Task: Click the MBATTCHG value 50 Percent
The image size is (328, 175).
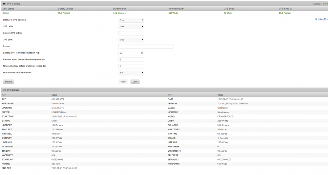Action: (x=222, y=130)
